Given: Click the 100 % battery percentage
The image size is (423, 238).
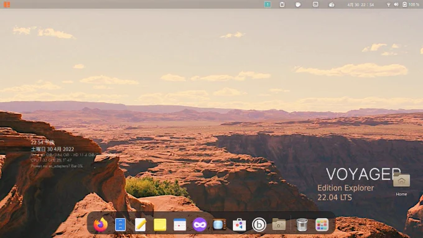Looking at the screenshot, I should coord(414,4).
